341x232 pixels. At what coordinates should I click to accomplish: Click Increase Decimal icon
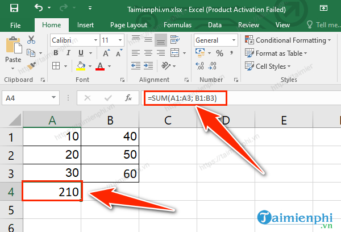pyautogui.click(x=199, y=66)
